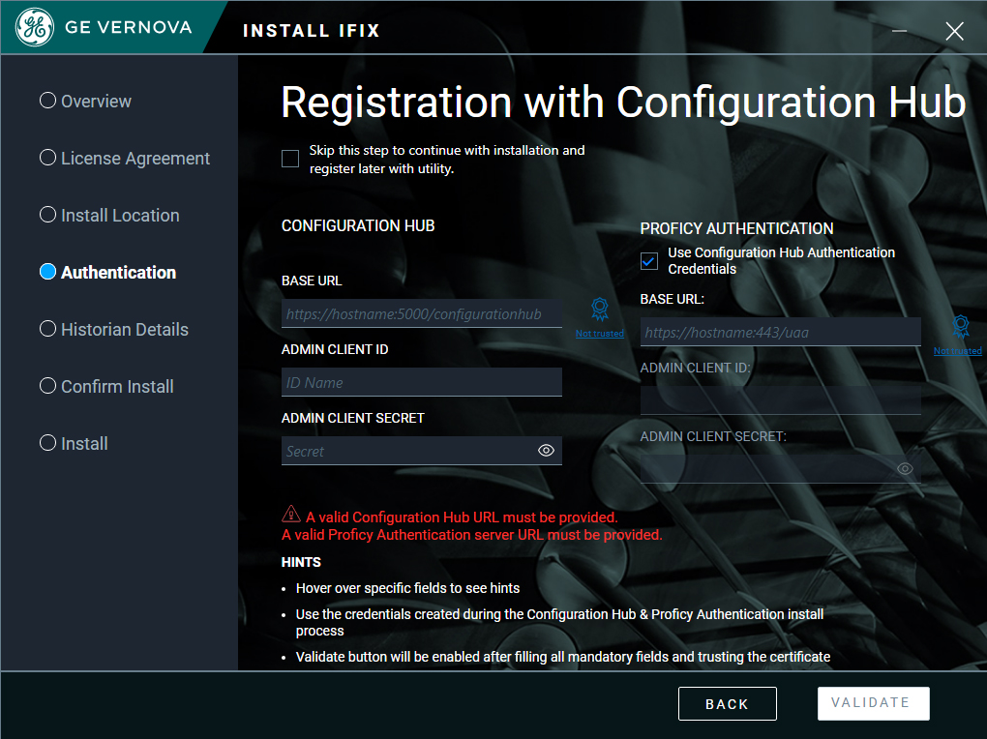Check the Skip this step checkbox
Image resolution: width=987 pixels, height=739 pixels.
(x=290, y=159)
